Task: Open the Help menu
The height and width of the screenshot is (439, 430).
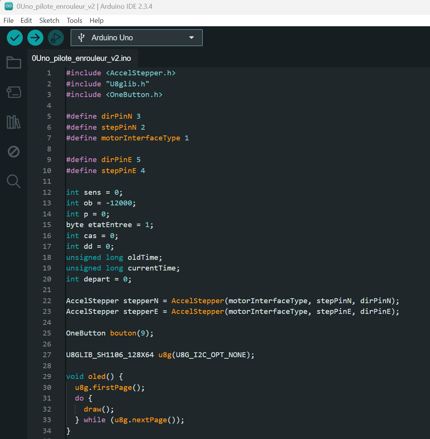Action: pyautogui.click(x=97, y=21)
